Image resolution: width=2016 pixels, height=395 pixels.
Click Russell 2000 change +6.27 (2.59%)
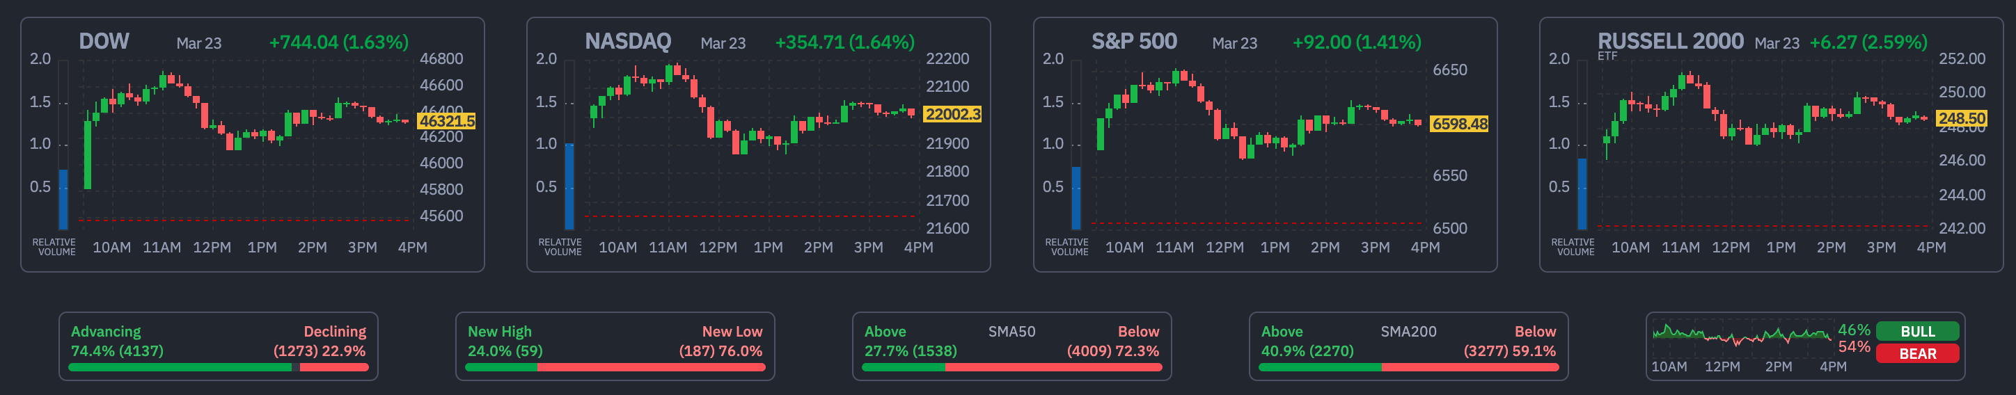[x=1868, y=42]
